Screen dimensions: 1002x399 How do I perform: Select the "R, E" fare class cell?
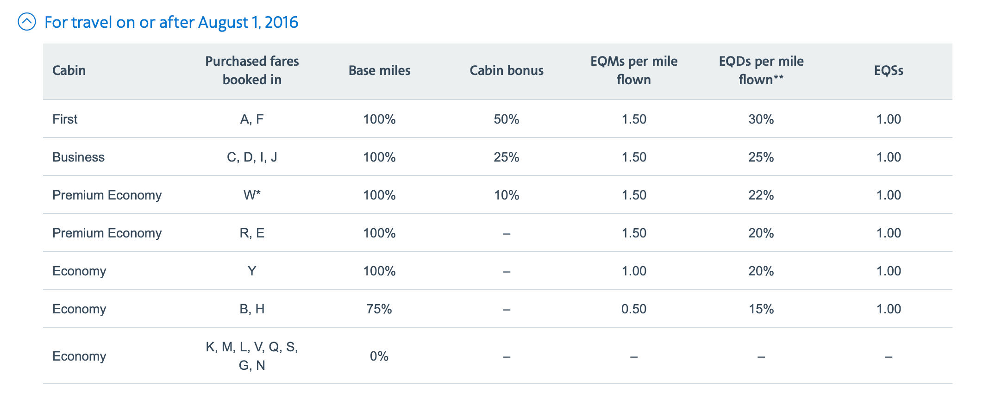[252, 233]
